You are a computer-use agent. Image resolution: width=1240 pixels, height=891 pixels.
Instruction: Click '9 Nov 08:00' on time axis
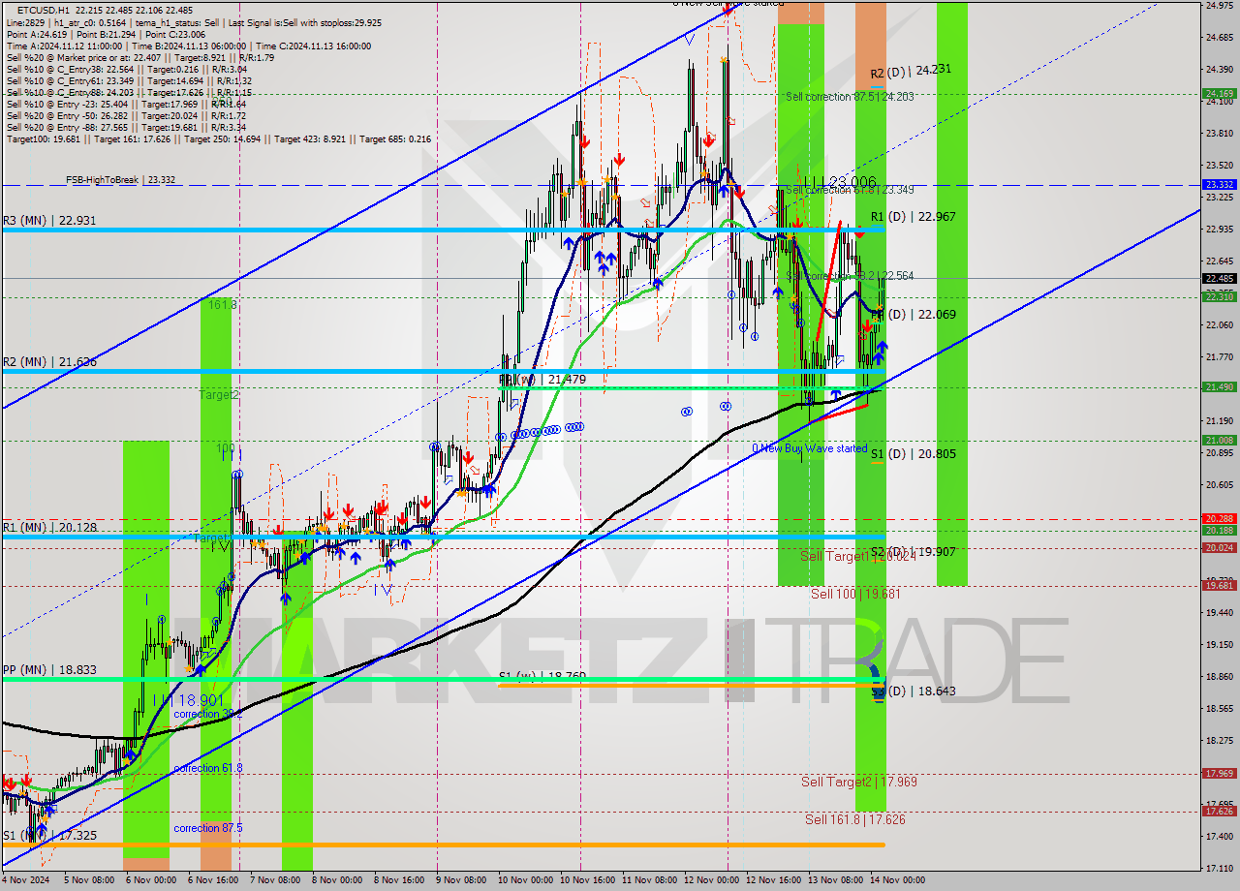pyautogui.click(x=461, y=880)
